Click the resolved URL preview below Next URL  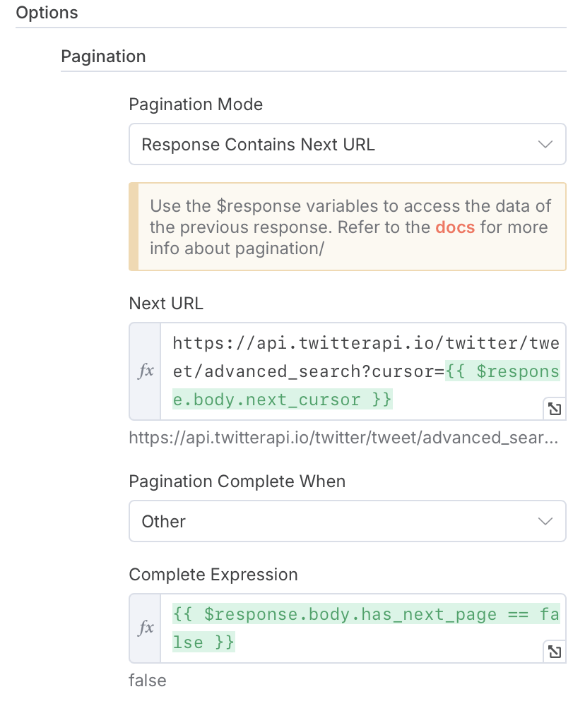[x=343, y=438]
